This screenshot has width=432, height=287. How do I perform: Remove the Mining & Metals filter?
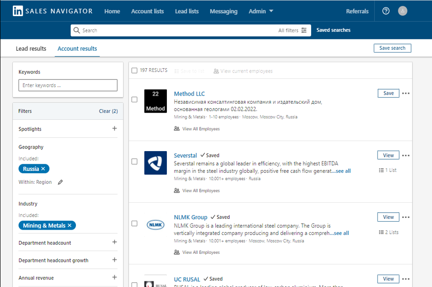tap(70, 225)
